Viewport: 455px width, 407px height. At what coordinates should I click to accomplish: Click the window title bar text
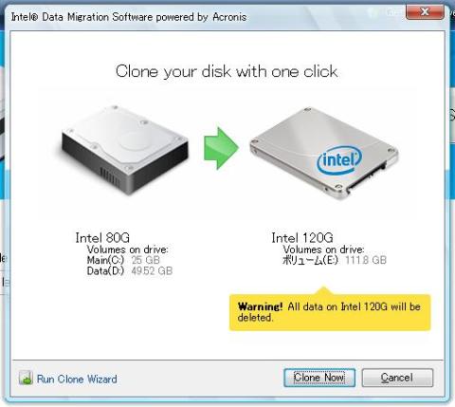click(129, 17)
